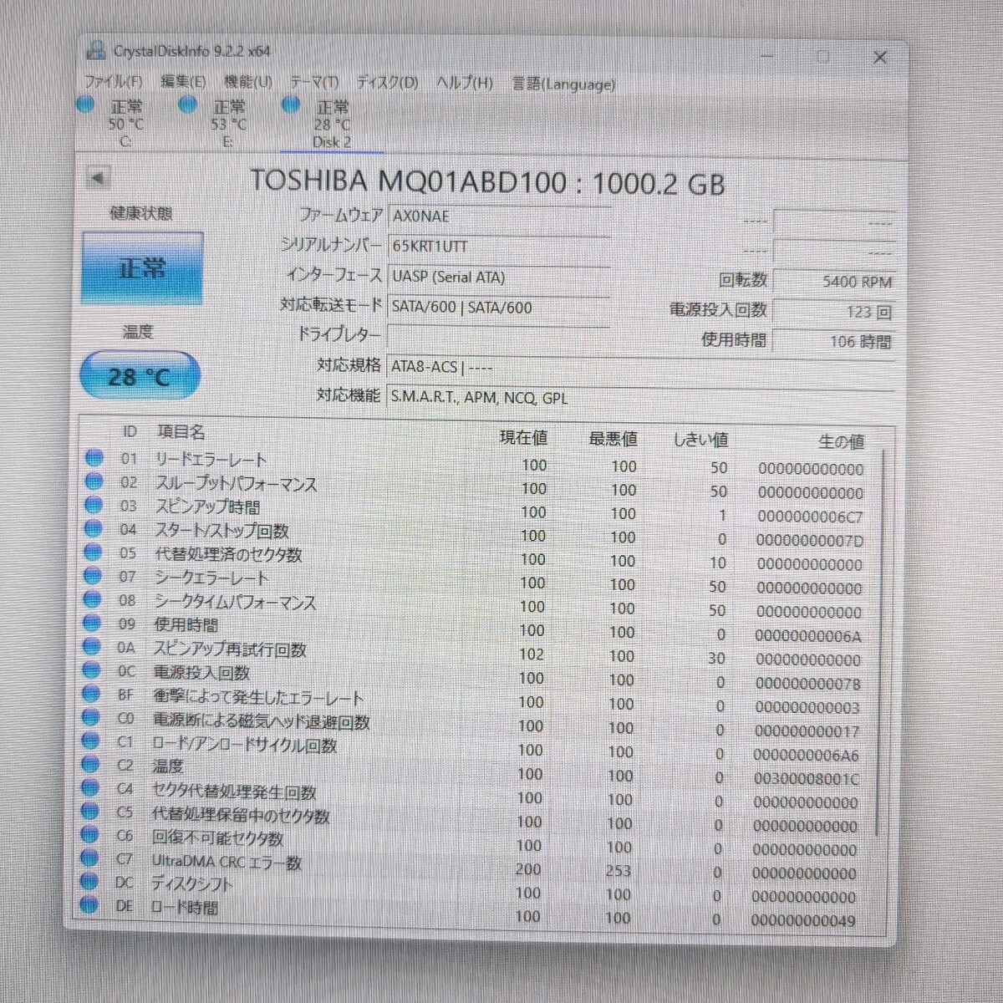
Task: Click the previous disk arrow button
Action: [98, 177]
